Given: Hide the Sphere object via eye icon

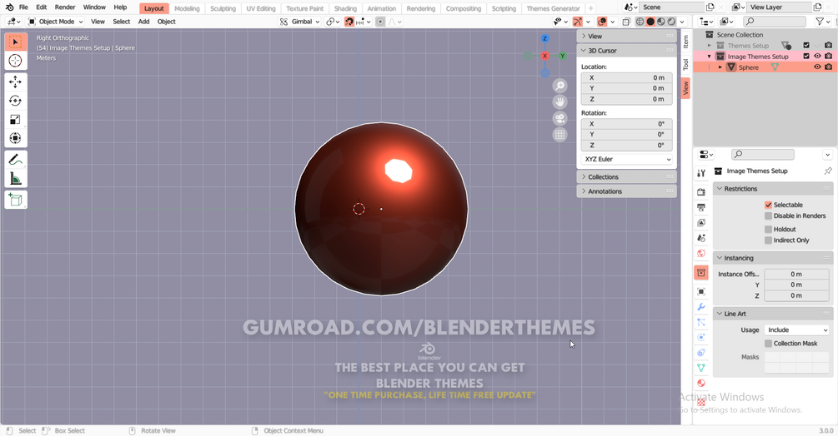Looking at the screenshot, I should click(817, 67).
